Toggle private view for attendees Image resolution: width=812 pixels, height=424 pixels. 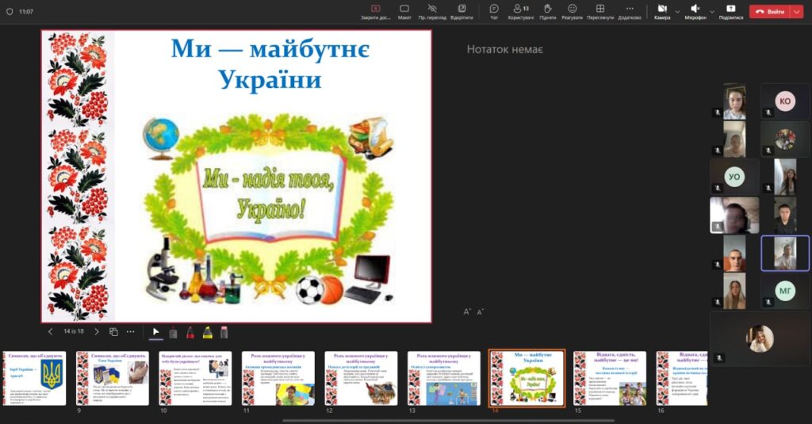click(432, 11)
